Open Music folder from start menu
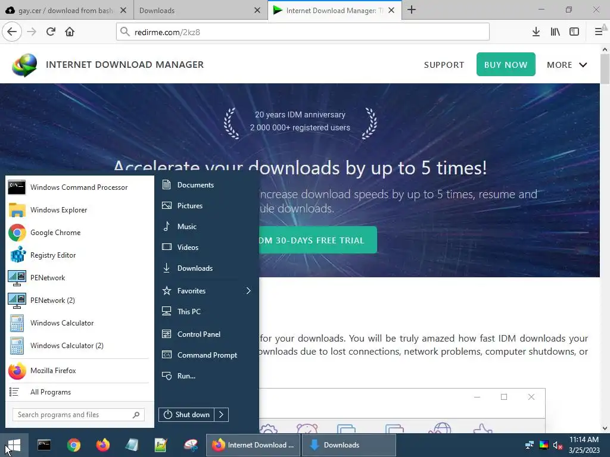This screenshot has width=610, height=457. pos(207,227)
